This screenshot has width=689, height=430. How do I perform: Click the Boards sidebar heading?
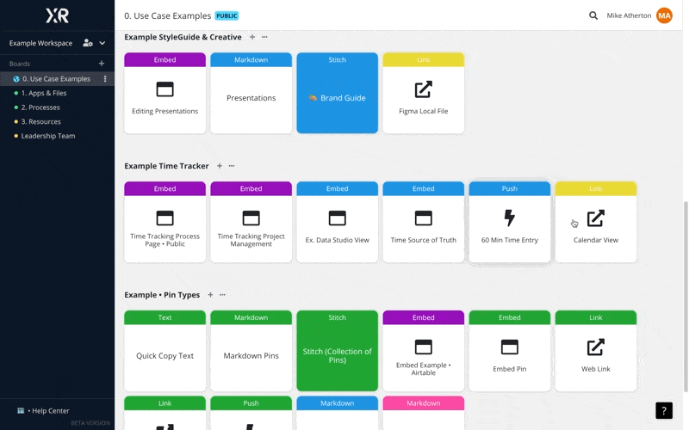[19, 64]
